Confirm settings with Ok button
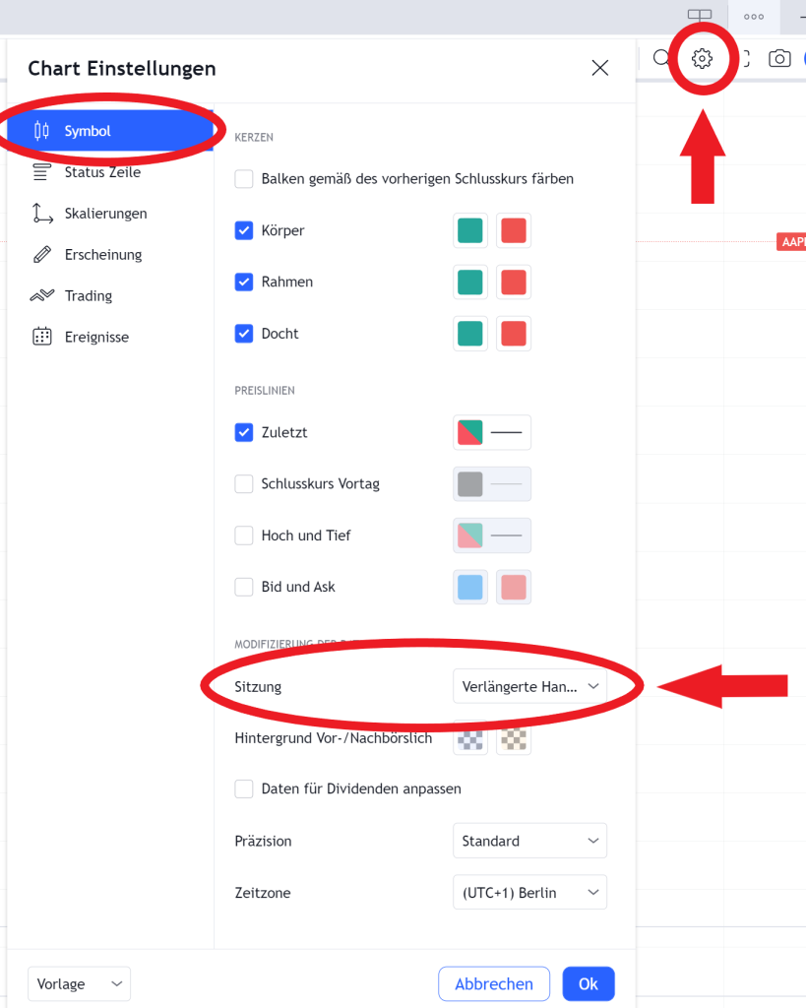Viewport: 806px width, 1008px height. tap(588, 983)
